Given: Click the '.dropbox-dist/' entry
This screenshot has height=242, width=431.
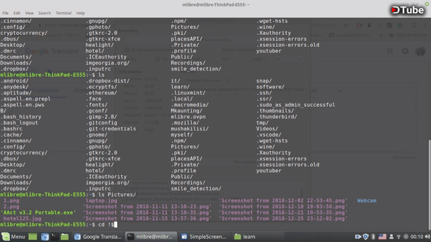Looking at the screenshot, I should pos(108,81).
